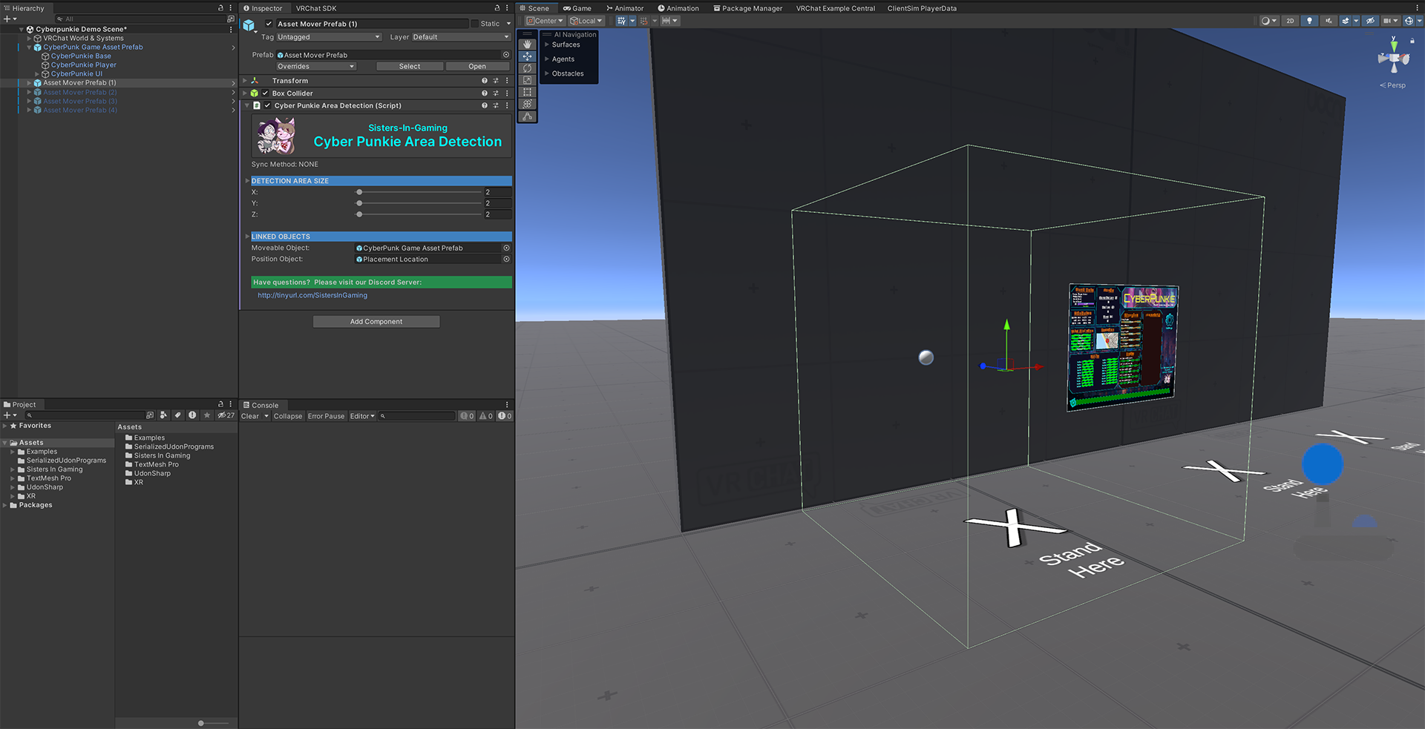The height and width of the screenshot is (729, 1425).
Task: Click Project search by type icon
Action: tap(163, 415)
